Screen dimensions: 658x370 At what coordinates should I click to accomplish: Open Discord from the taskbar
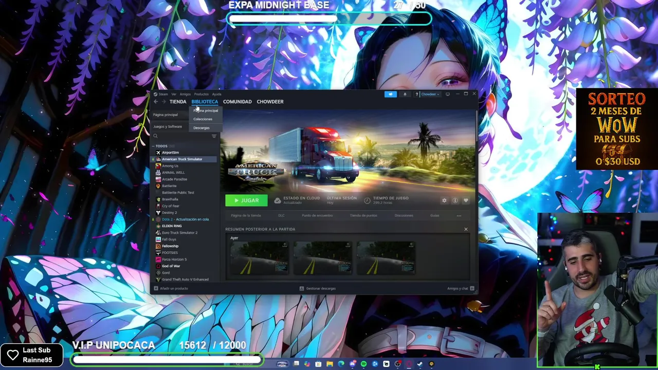point(352,364)
